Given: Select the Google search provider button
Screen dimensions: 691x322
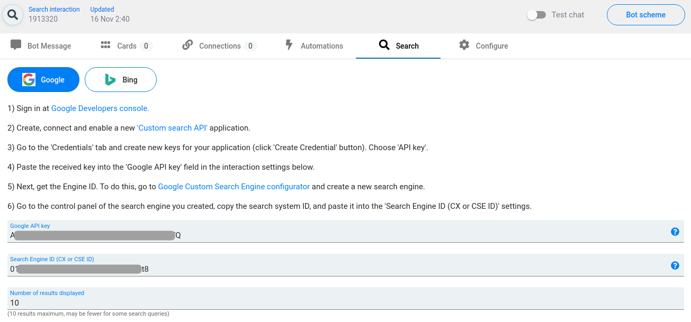Looking at the screenshot, I should 43,80.
